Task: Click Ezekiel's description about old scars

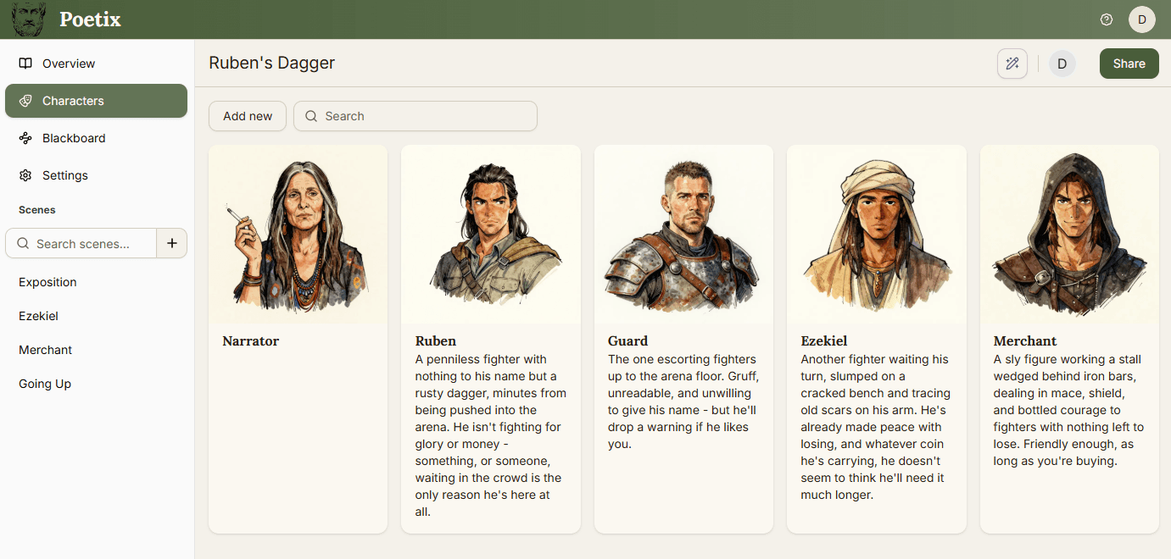Action: [x=876, y=427]
